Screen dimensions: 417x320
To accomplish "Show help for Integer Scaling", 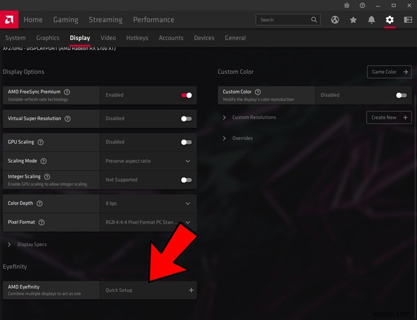I will pyautogui.click(x=47, y=176).
